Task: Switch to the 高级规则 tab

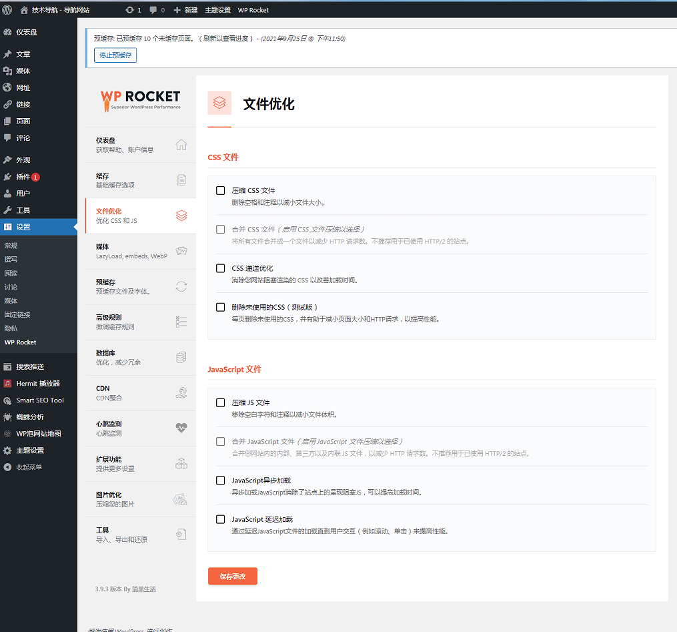Action: pos(133,322)
